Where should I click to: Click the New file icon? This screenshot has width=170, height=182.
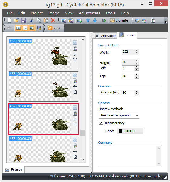pos(10,20)
